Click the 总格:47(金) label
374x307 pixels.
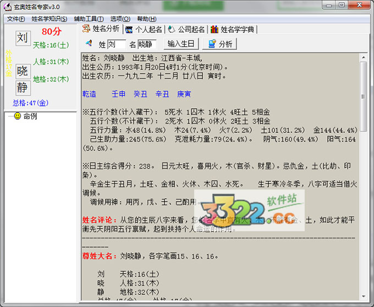tap(31, 103)
